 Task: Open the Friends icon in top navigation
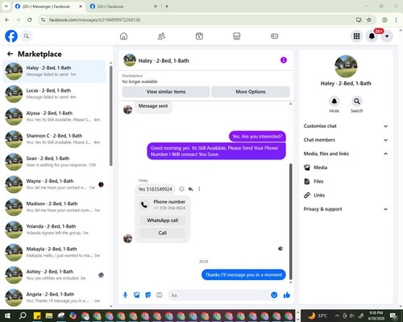point(161,36)
